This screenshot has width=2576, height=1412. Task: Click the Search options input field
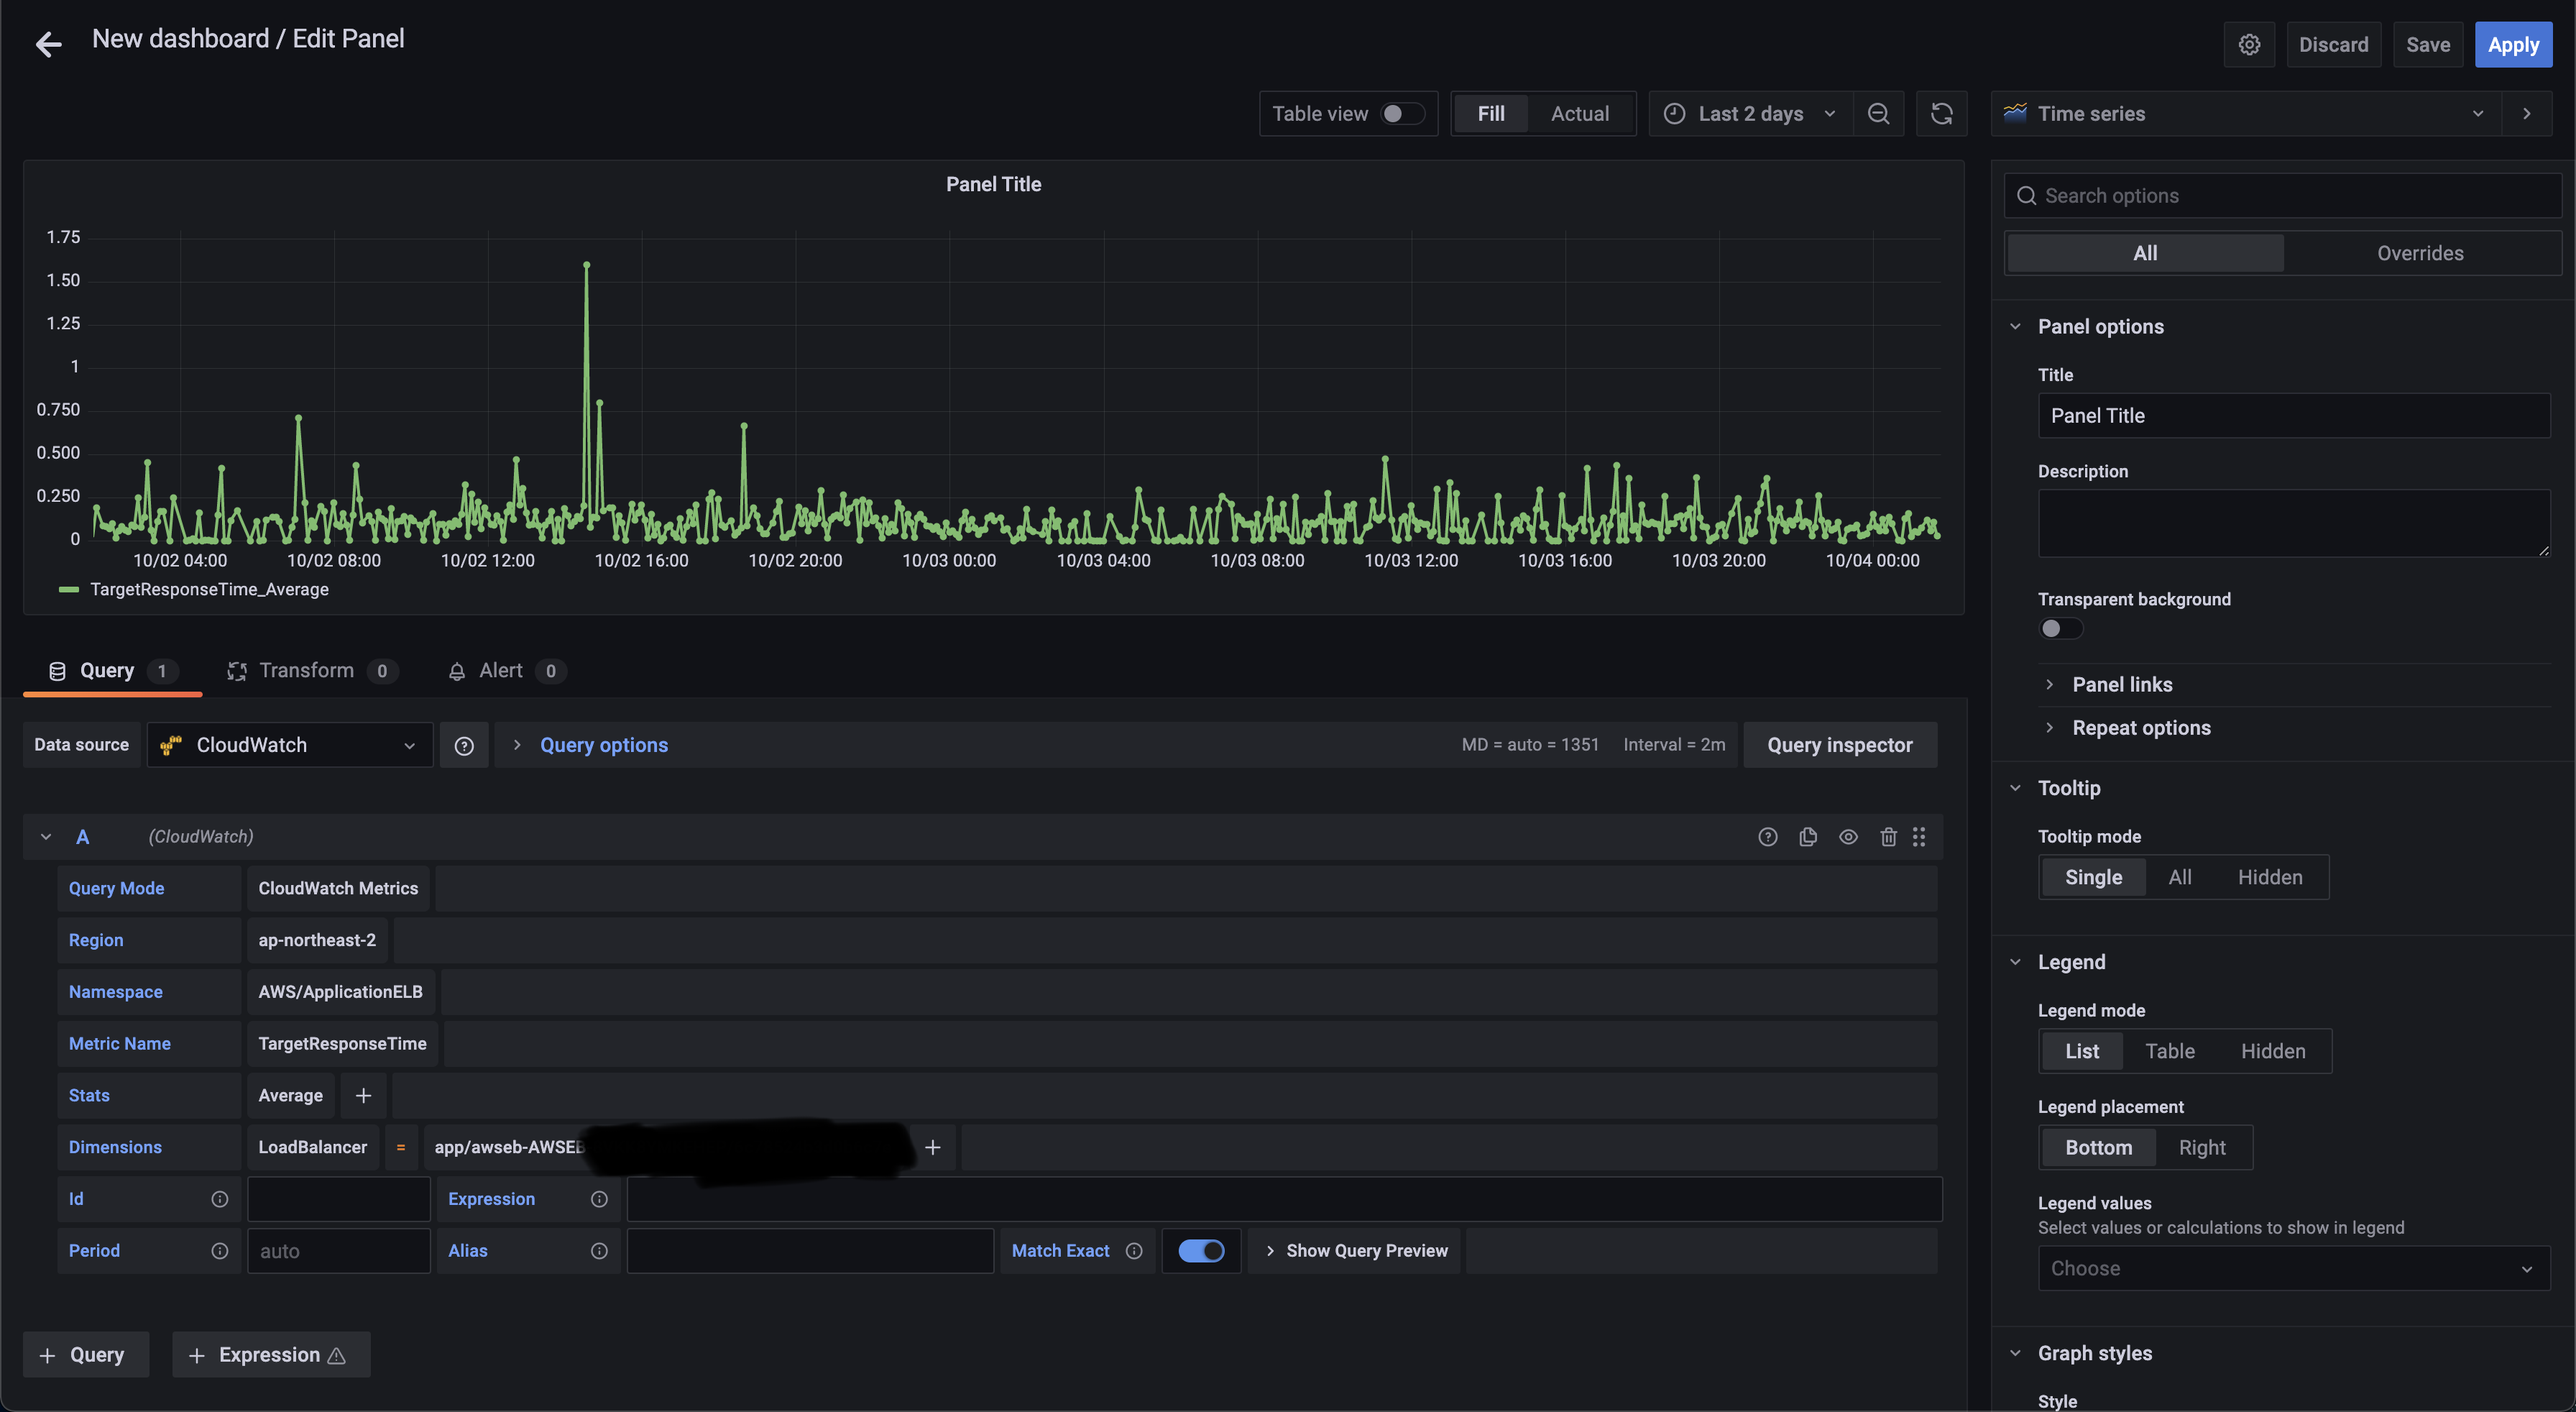(2290, 196)
